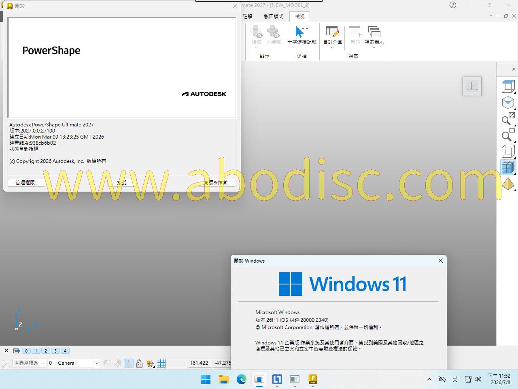Click the 接受 (Accept) button

122,183
